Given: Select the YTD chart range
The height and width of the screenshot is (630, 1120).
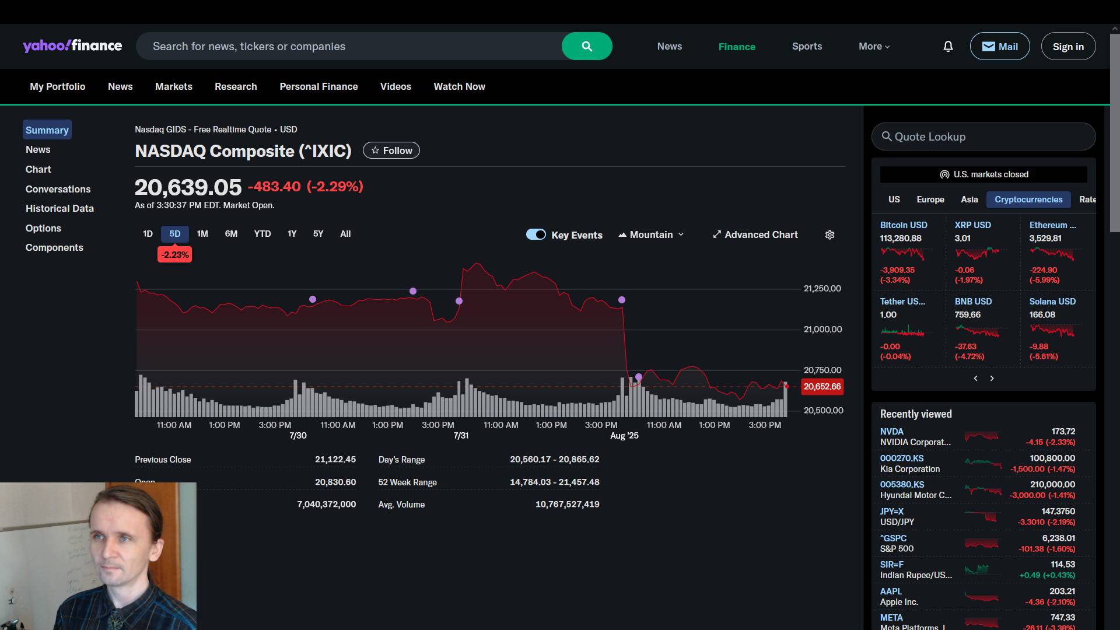Looking at the screenshot, I should (x=262, y=234).
